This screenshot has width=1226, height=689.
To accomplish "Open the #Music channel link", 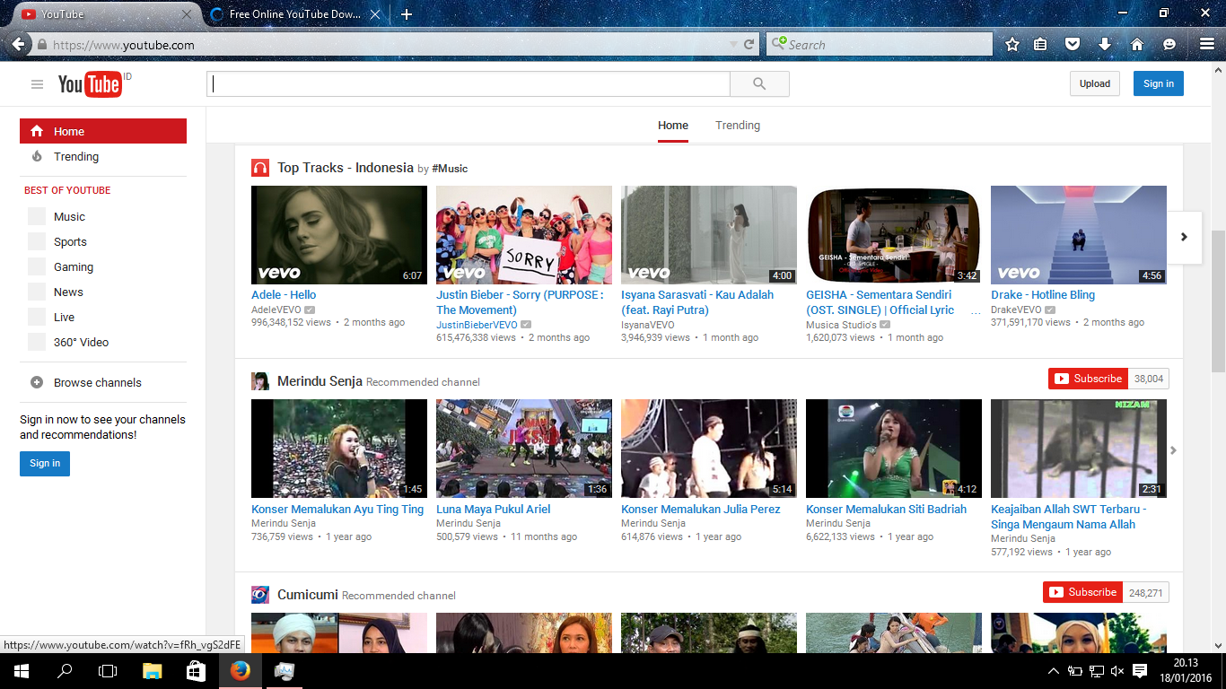I will 450,169.
